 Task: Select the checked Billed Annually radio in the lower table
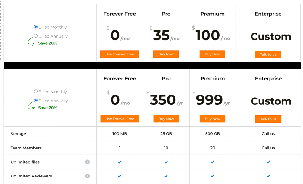(x=36, y=101)
